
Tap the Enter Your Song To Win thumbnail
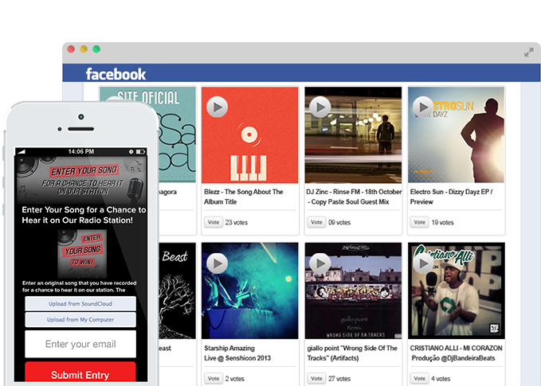pyautogui.click(x=82, y=254)
